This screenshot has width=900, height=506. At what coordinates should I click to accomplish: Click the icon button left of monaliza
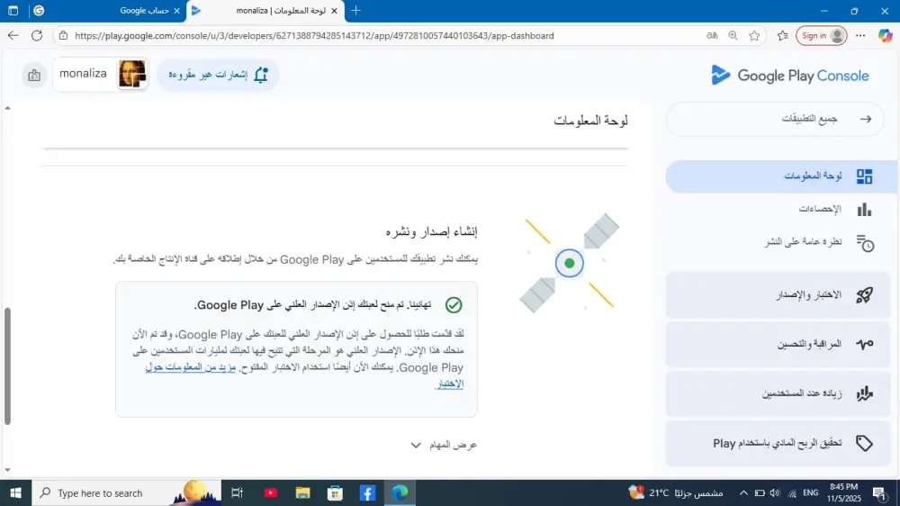point(34,76)
